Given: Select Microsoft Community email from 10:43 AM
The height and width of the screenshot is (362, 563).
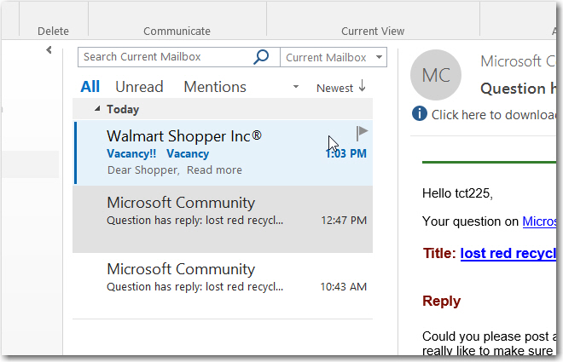Looking at the screenshot, I should tap(223, 285).
